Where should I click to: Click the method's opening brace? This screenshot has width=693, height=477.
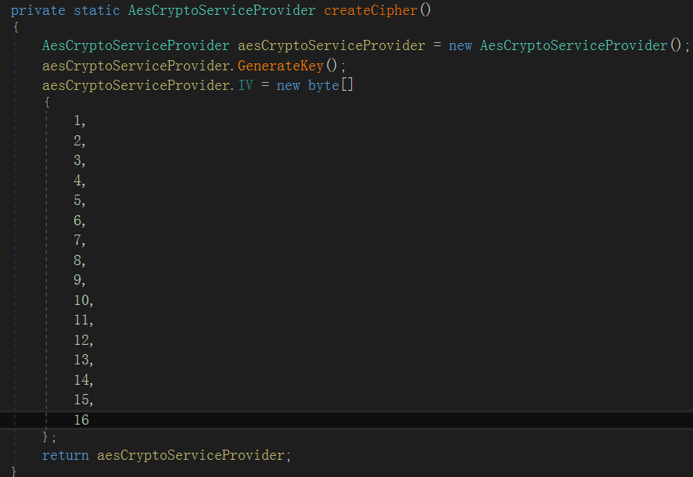point(16,27)
